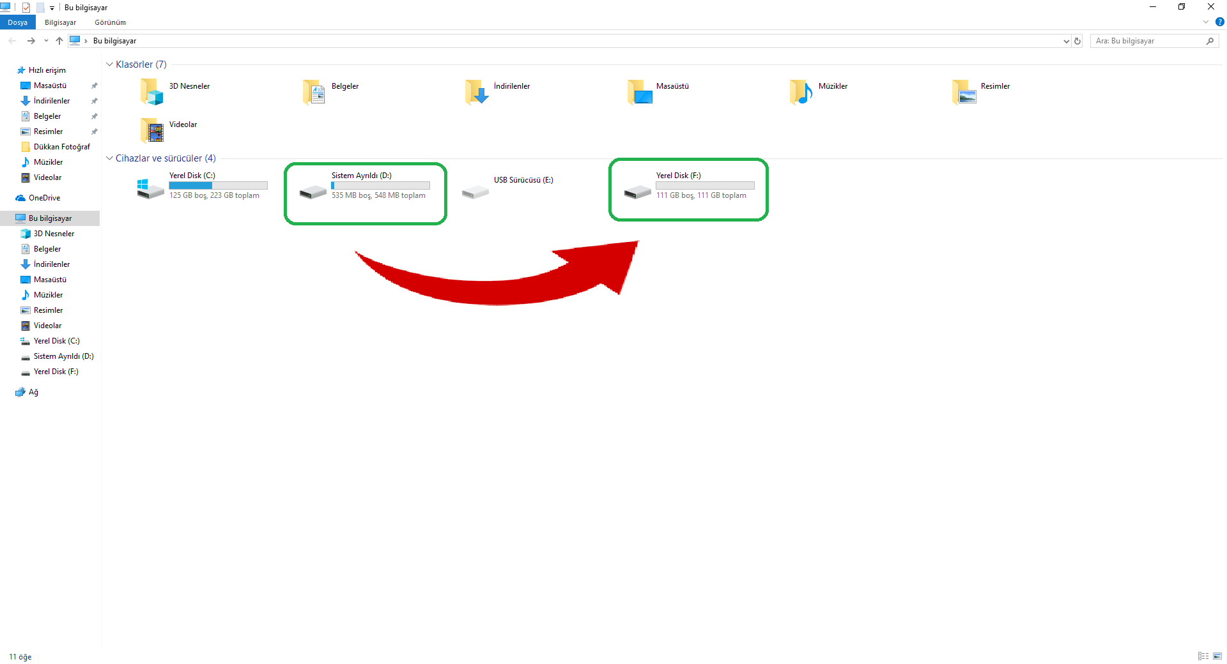Select the Belgeler folder icon in Klasörler
This screenshot has height=664, width=1227.
tap(314, 92)
